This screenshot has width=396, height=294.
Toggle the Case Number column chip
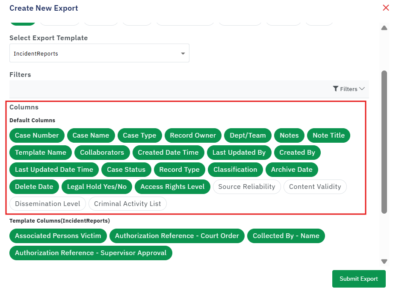point(37,135)
